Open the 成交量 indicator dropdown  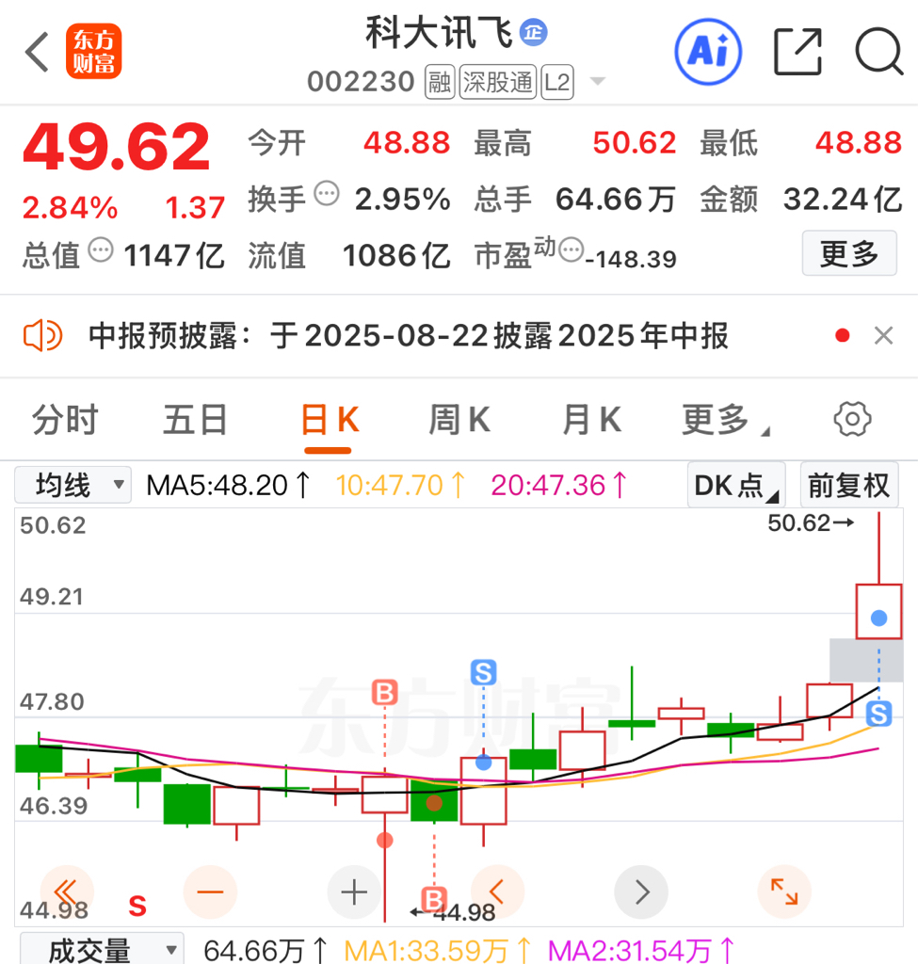[102, 949]
